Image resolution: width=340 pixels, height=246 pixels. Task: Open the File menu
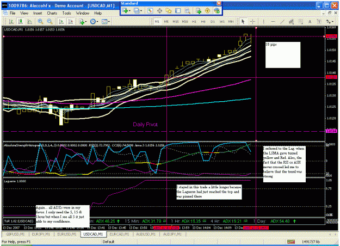[x=13, y=13]
